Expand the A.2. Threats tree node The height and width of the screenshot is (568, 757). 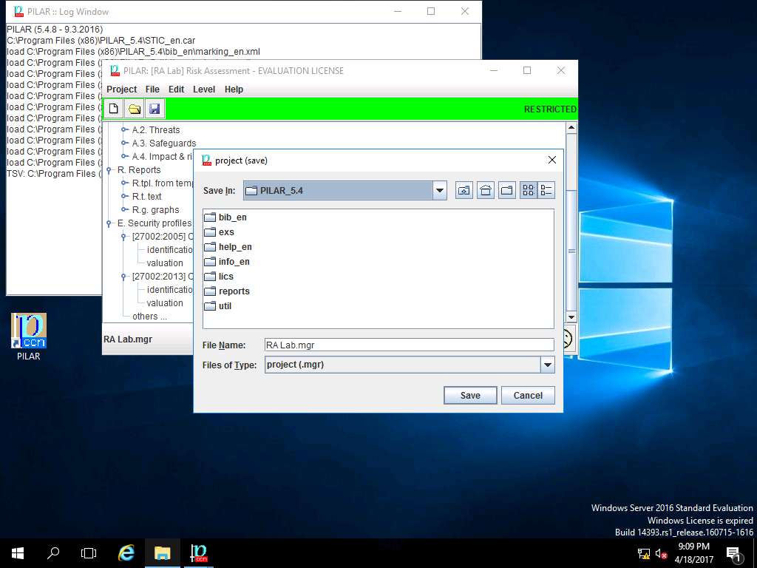(124, 129)
